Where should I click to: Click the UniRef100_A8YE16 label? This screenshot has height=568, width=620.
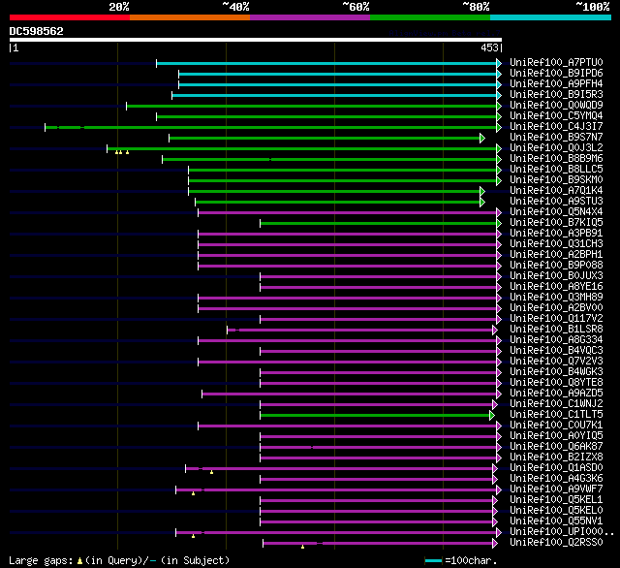pos(556,287)
